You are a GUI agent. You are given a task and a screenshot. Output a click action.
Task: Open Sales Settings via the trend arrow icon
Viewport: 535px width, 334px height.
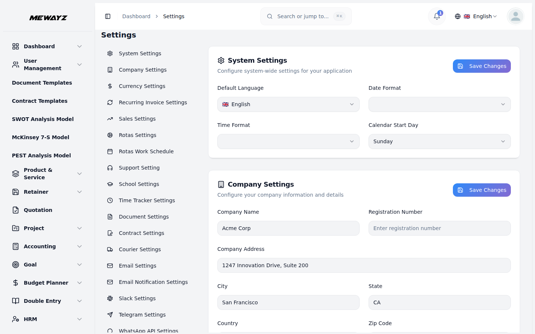pyautogui.click(x=110, y=118)
